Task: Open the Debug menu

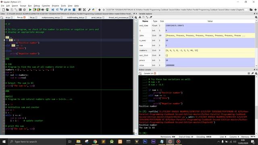Action: pyautogui.click(x=37, y=6)
